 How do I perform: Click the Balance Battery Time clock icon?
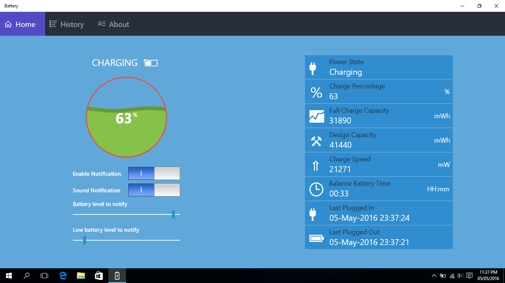[x=316, y=189]
